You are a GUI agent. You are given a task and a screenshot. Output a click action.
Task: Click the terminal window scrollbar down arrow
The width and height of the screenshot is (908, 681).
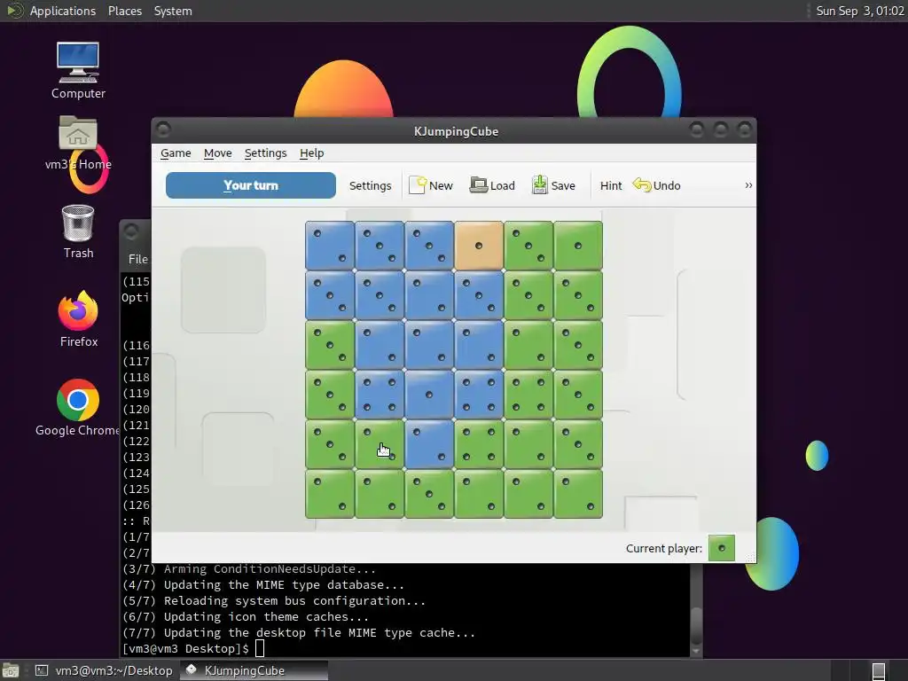[x=696, y=651]
